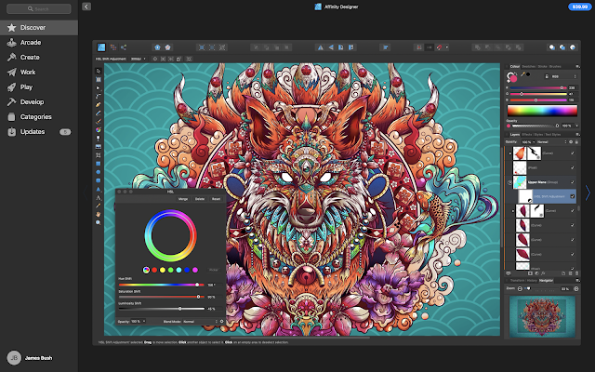Toggle the snapping magnet icon

[x=439, y=47]
